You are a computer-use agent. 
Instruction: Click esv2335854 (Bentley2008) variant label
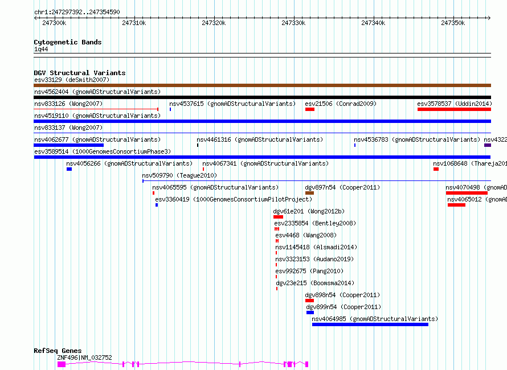coord(315,223)
